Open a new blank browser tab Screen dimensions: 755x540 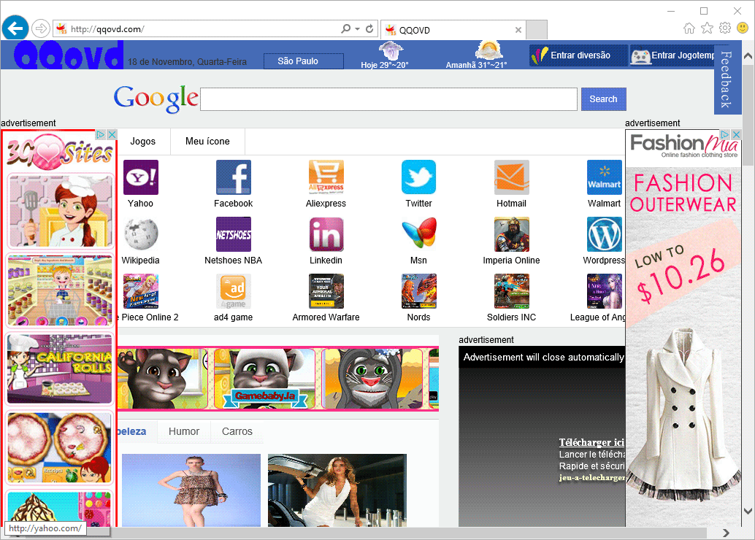[537, 30]
